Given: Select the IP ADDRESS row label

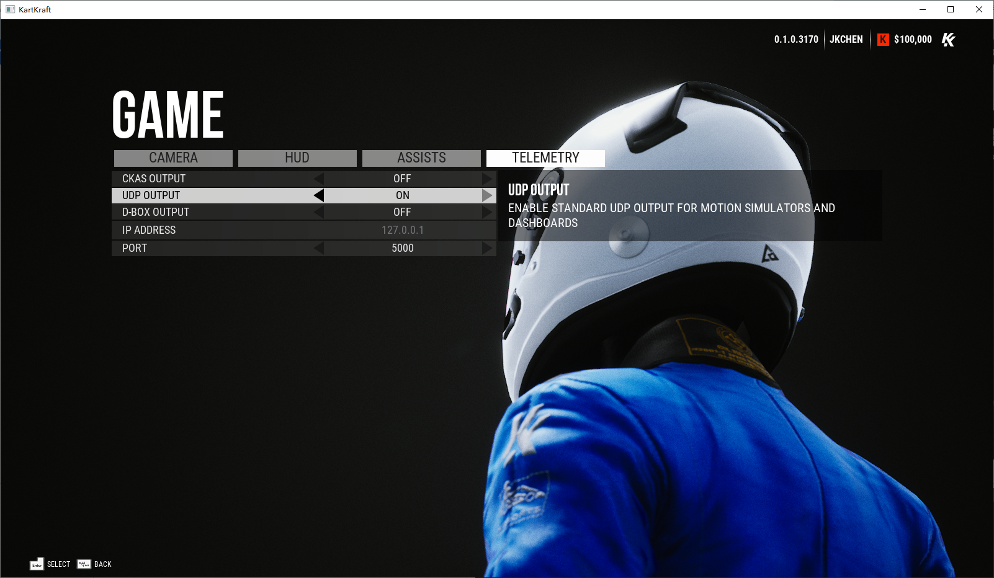Looking at the screenshot, I should tap(149, 230).
